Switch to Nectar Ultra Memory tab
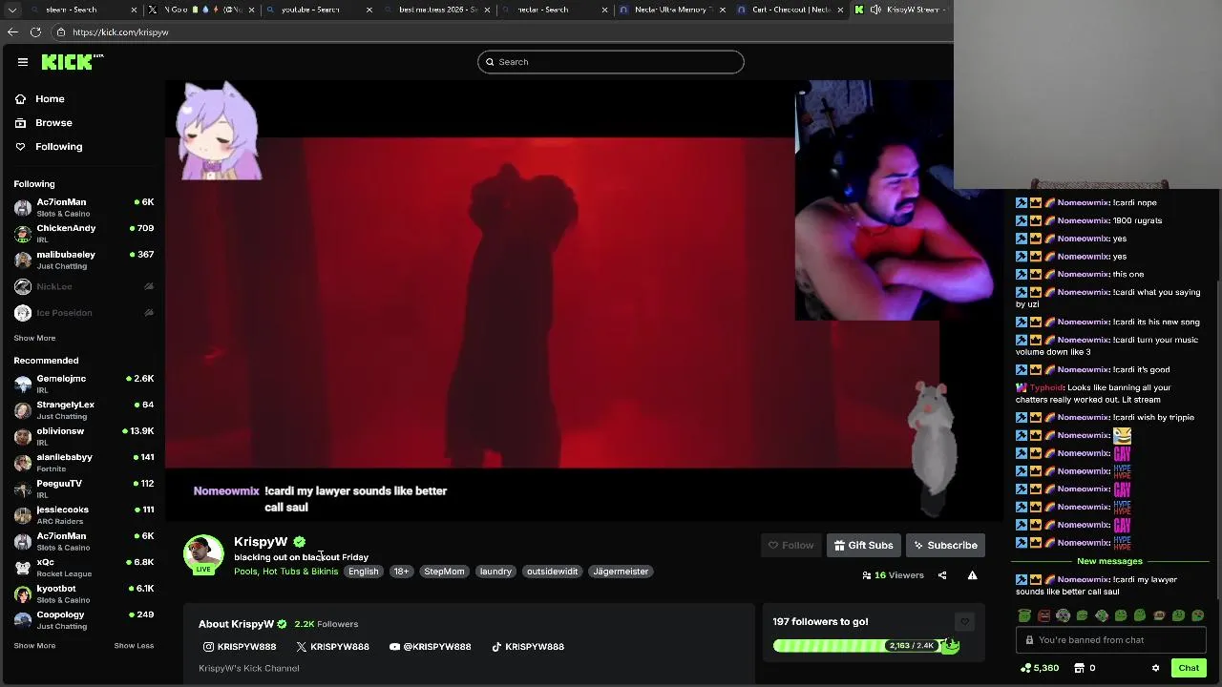The image size is (1222, 687). 673,10
